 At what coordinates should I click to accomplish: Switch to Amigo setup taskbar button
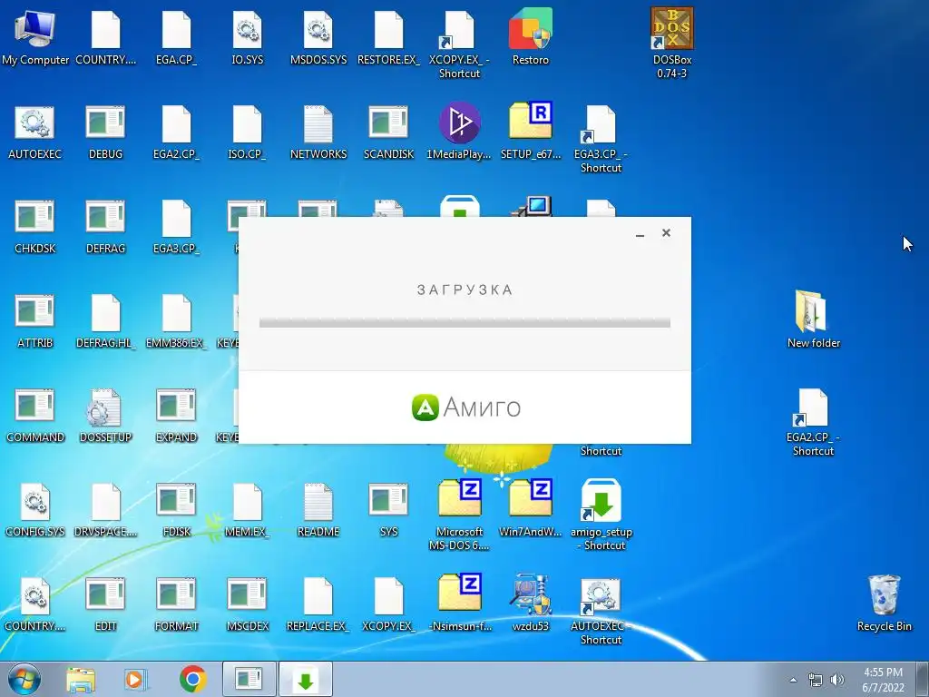[306, 679]
